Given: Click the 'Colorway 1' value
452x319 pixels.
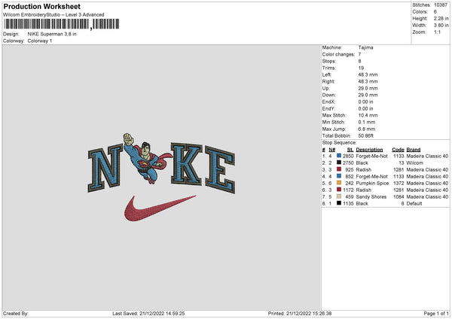Looking at the screenshot, I should pyautogui.click(x=40, y=41).
